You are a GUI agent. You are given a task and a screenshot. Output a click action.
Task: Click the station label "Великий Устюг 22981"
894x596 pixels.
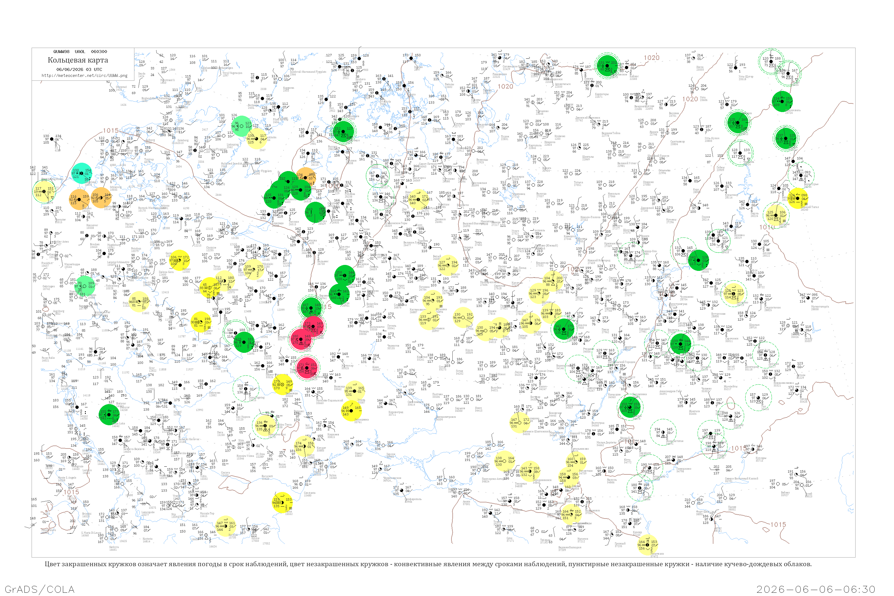(x=627, y=164)
